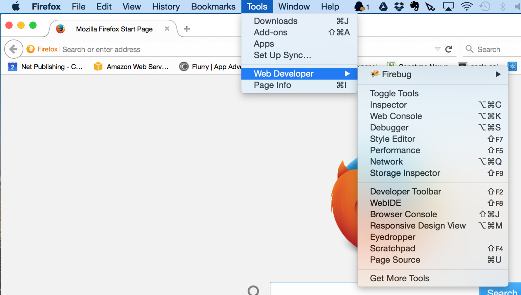This screenshot has width=521, height=295.
Task: Select the Mozilla Firefox Start Page tab
Action: (x=114, y=29)
